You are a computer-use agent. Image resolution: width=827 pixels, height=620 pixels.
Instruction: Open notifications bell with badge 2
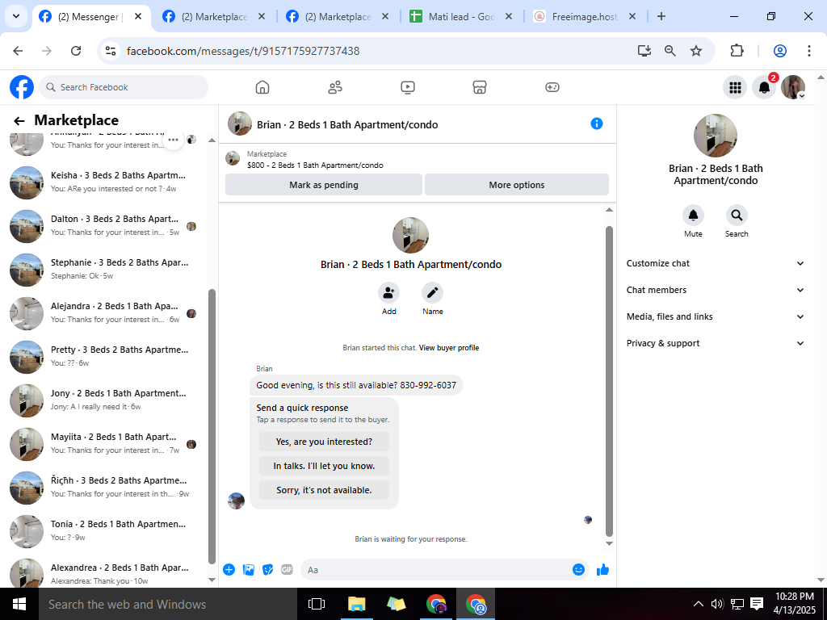click(764, 87)
